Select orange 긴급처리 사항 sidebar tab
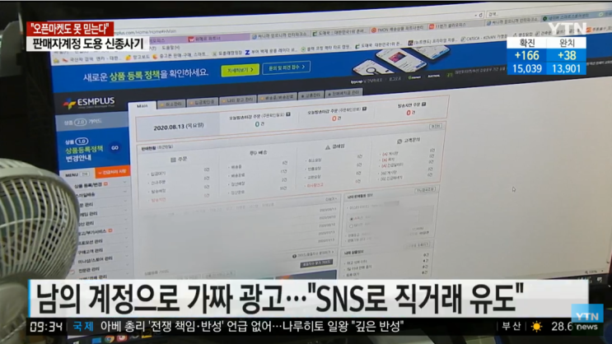Screen dimensions: 612x344 (x=112, y=172)
